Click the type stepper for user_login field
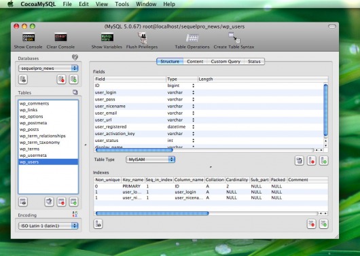The image size is (360, 256). 194,92
